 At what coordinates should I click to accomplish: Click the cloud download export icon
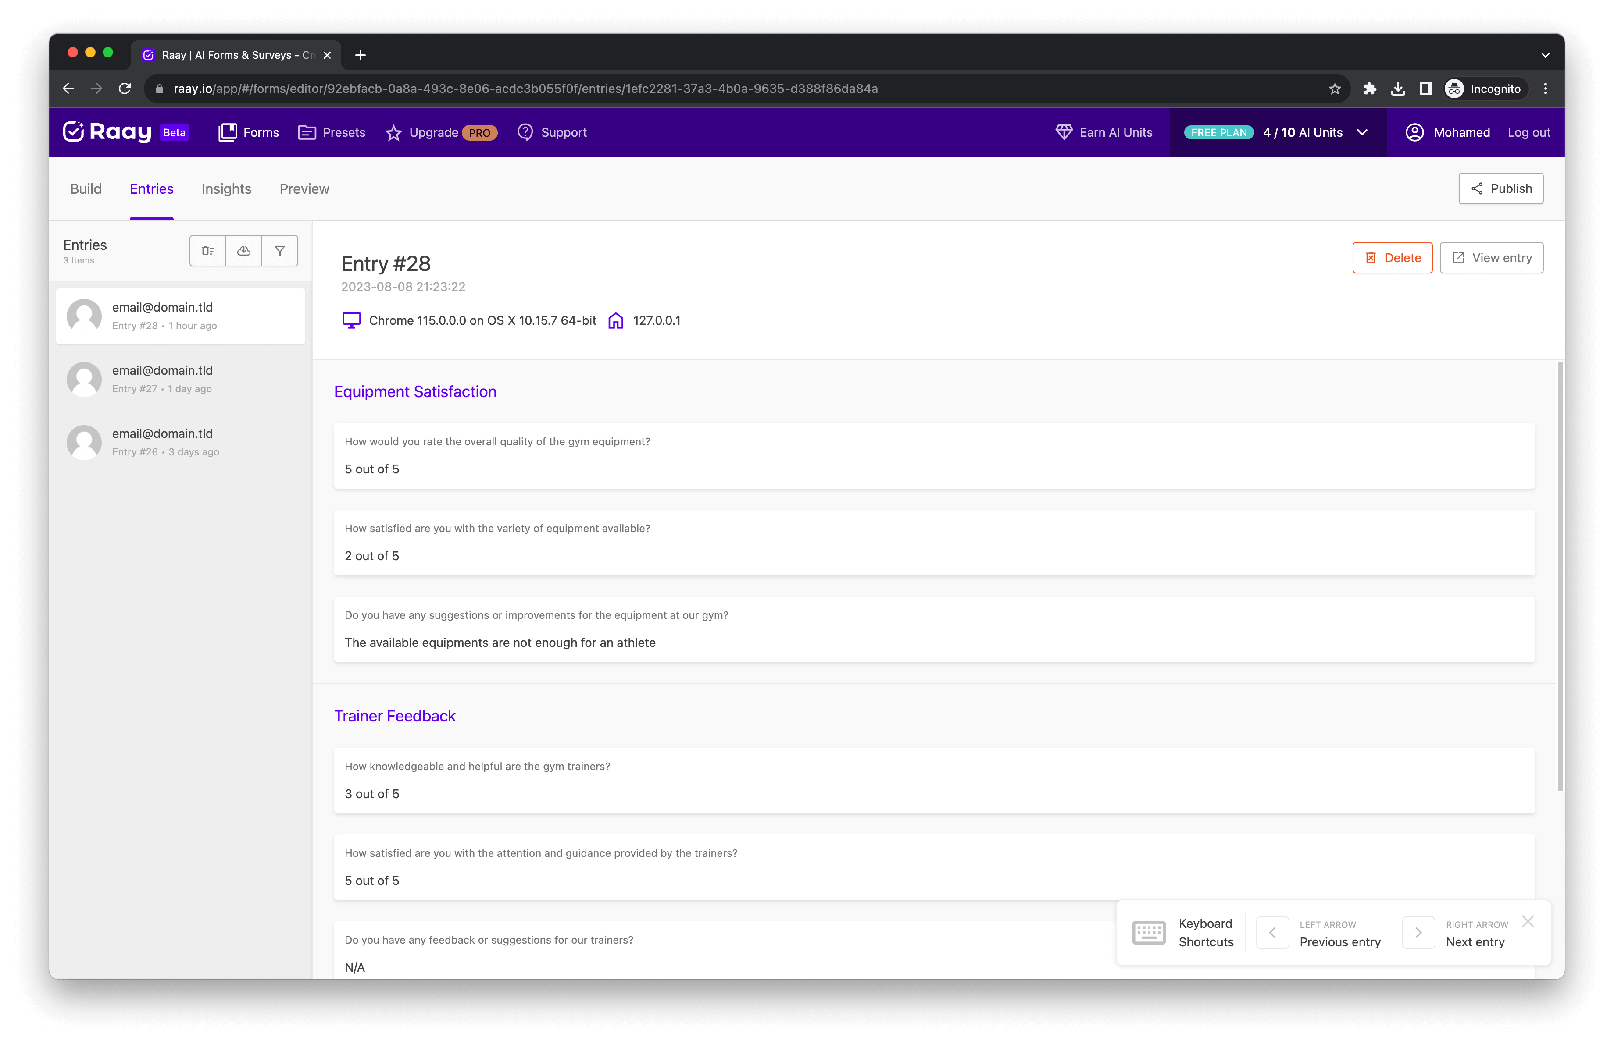tap(243, 251)
